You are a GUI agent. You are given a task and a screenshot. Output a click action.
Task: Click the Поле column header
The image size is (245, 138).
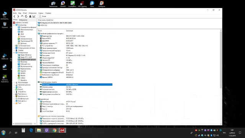40,31
